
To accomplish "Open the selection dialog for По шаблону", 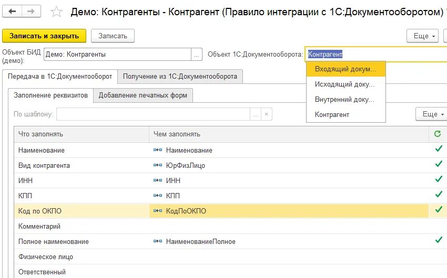I will pyautogui.click(x=256, y=114).
